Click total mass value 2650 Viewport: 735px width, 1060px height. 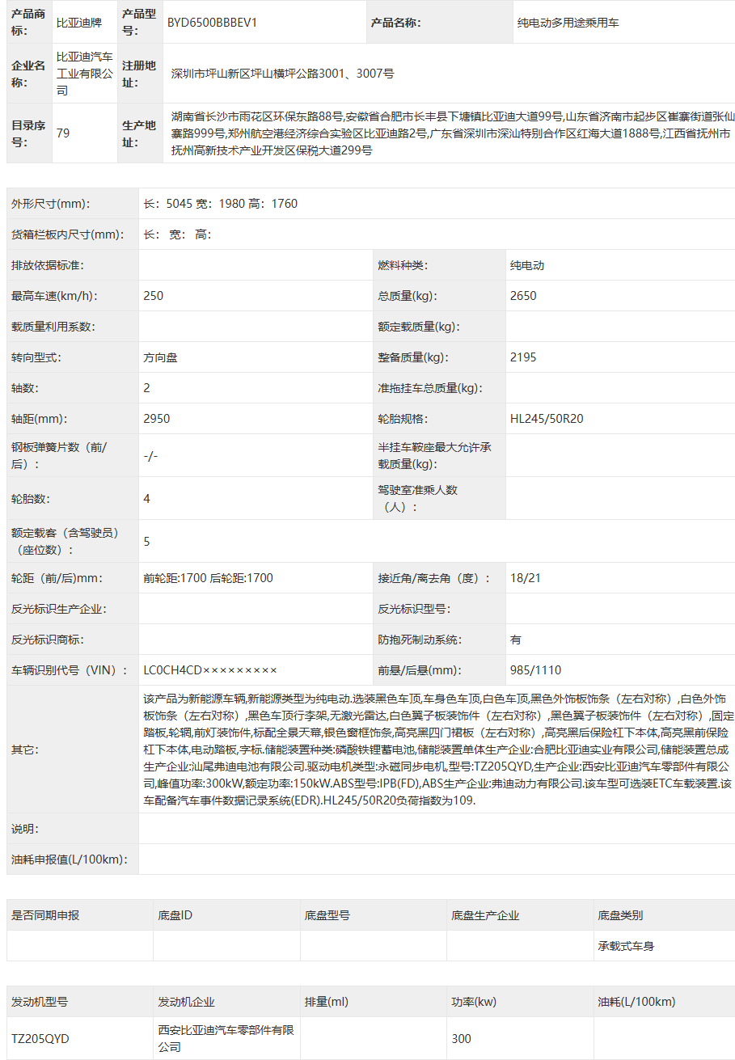tap(523, 296)
